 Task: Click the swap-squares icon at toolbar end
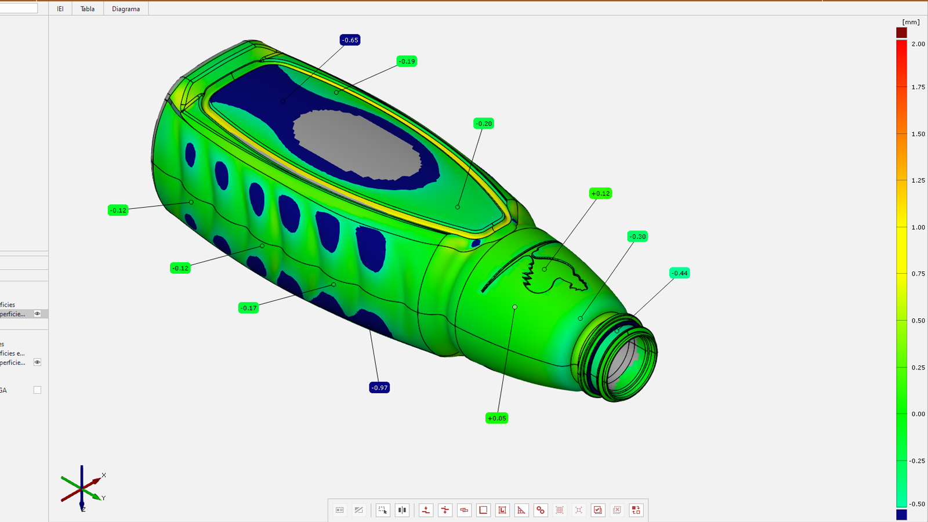tap(636, 510)
